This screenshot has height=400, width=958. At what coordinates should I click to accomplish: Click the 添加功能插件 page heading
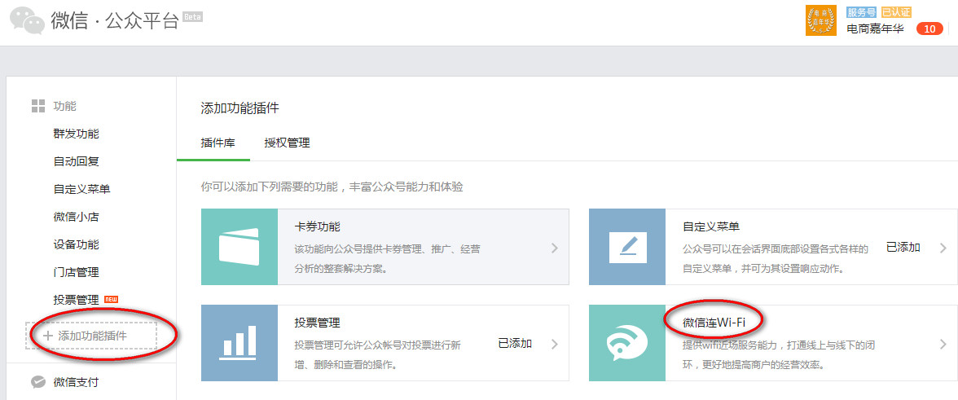pyautogui.click(x=239, y=108)
